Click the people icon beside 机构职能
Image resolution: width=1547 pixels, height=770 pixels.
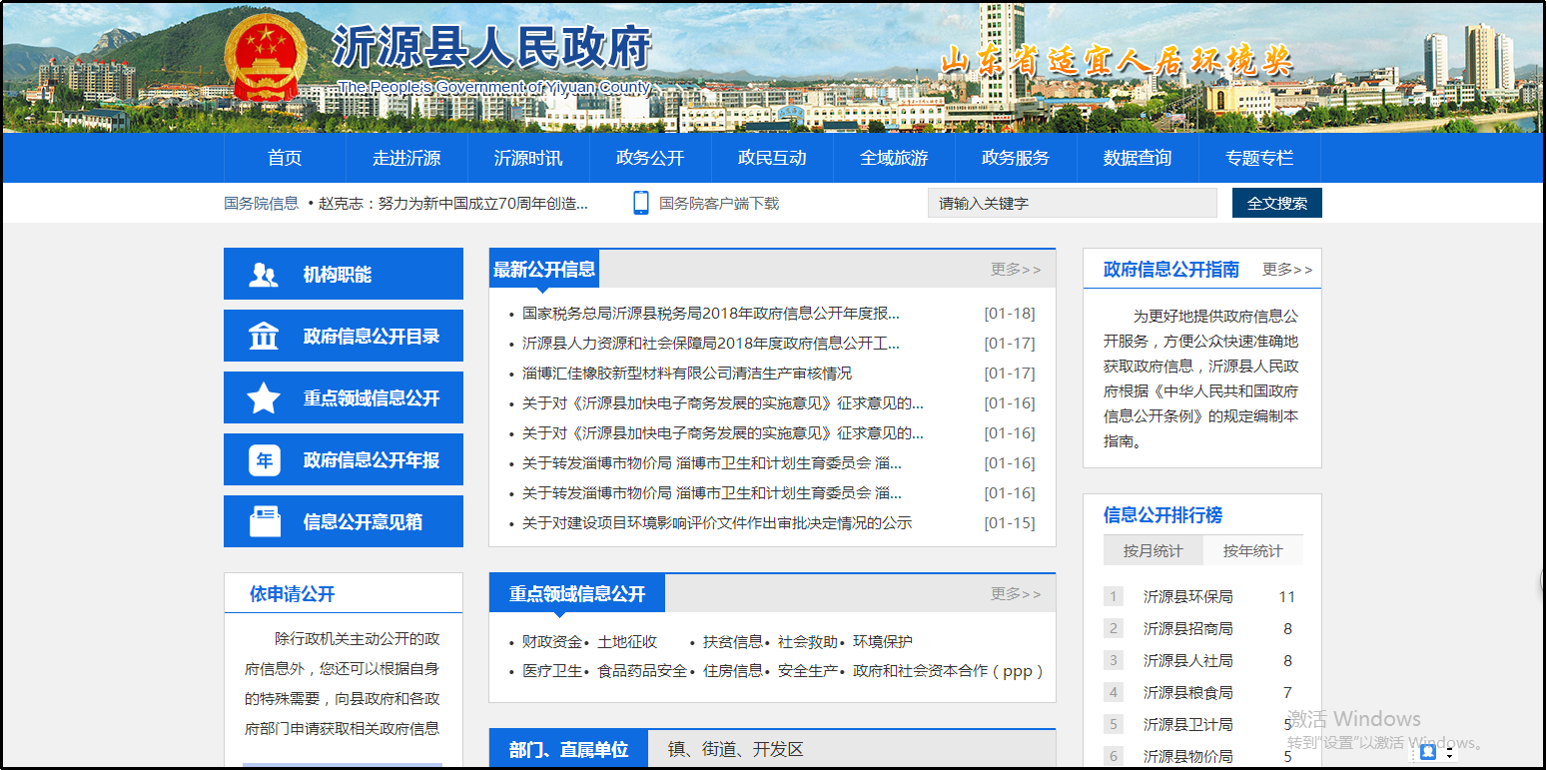pos(264,275)
